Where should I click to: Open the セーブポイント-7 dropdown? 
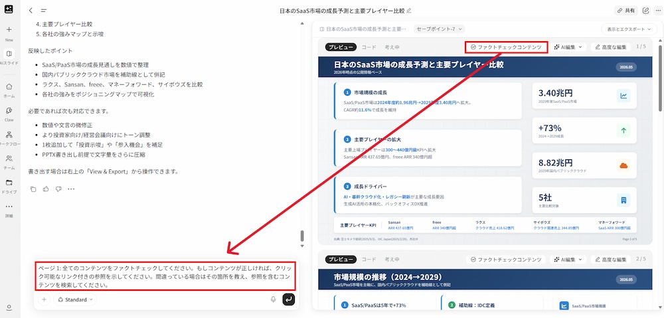coord(439,29)
